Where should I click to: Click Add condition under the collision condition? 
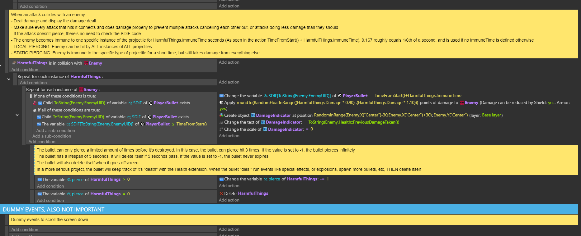coord(25,70)
